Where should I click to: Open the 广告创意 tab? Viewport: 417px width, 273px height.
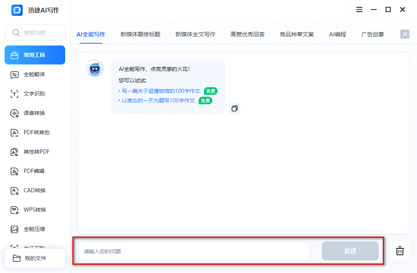click(x=372, y=34)
